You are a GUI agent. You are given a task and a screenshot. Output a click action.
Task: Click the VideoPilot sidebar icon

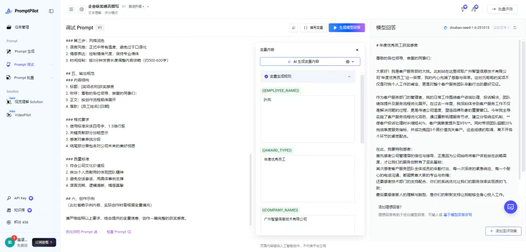[9, 115]
